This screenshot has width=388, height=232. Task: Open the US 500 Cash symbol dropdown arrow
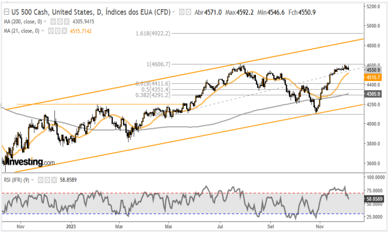click(174, 13)
